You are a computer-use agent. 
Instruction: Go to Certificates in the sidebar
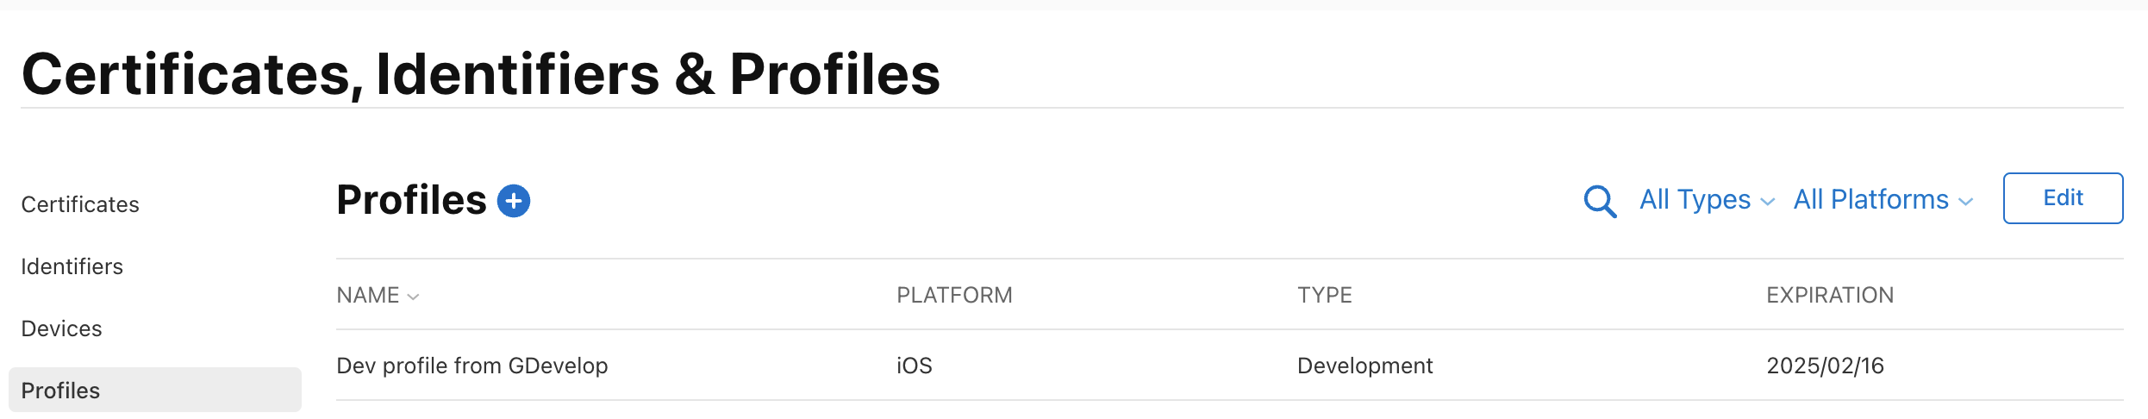coord(80,204)
